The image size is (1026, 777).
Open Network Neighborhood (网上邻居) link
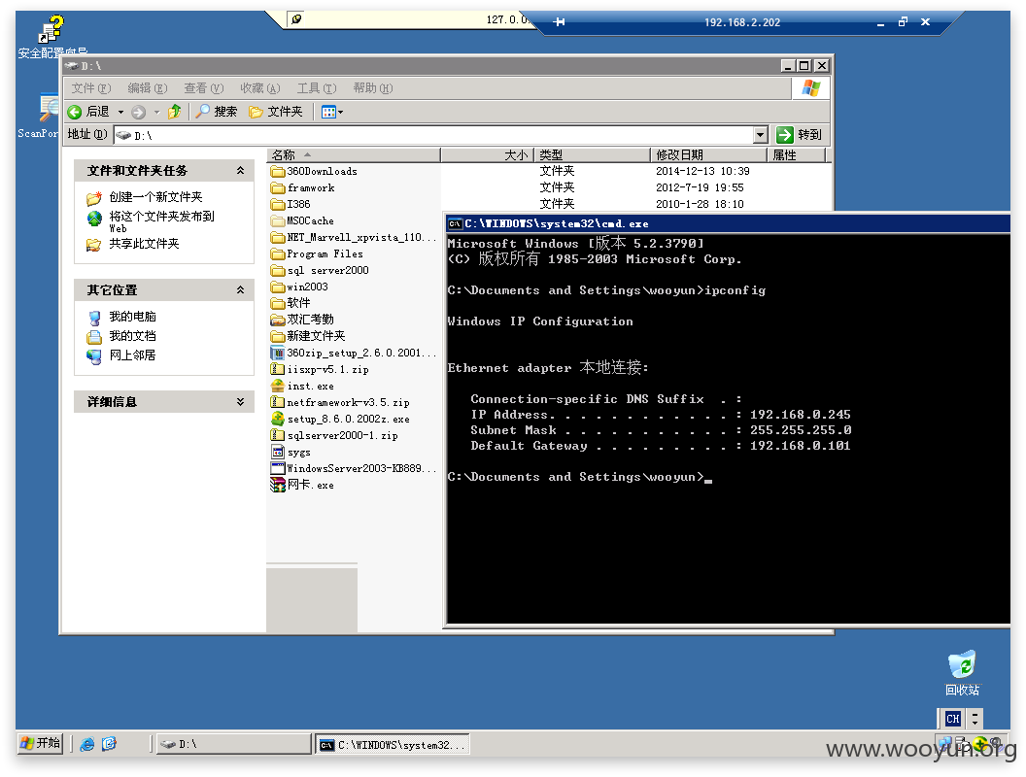132,355
